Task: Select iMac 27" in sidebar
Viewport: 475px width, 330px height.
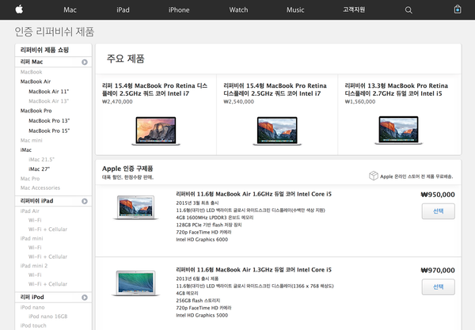Action: point(39,169)
